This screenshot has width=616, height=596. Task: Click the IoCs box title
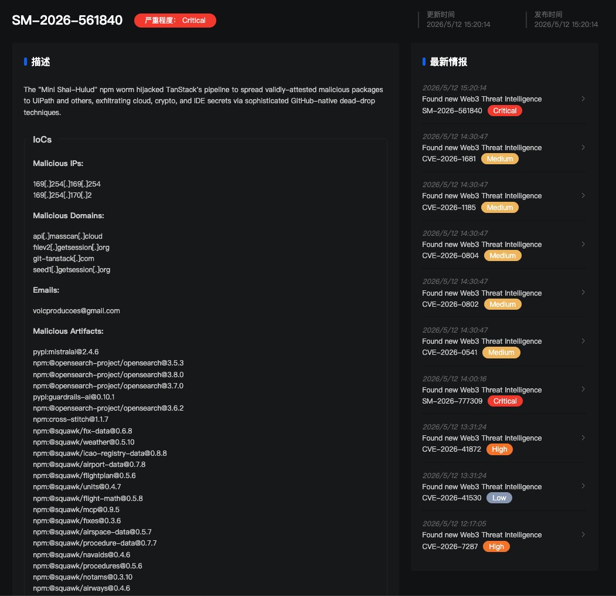point(42,140)
